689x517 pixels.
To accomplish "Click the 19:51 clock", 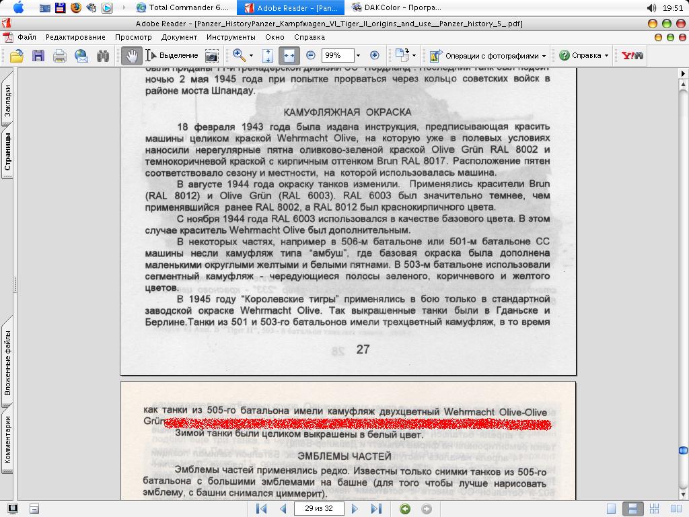I will [x=673, y=7].
